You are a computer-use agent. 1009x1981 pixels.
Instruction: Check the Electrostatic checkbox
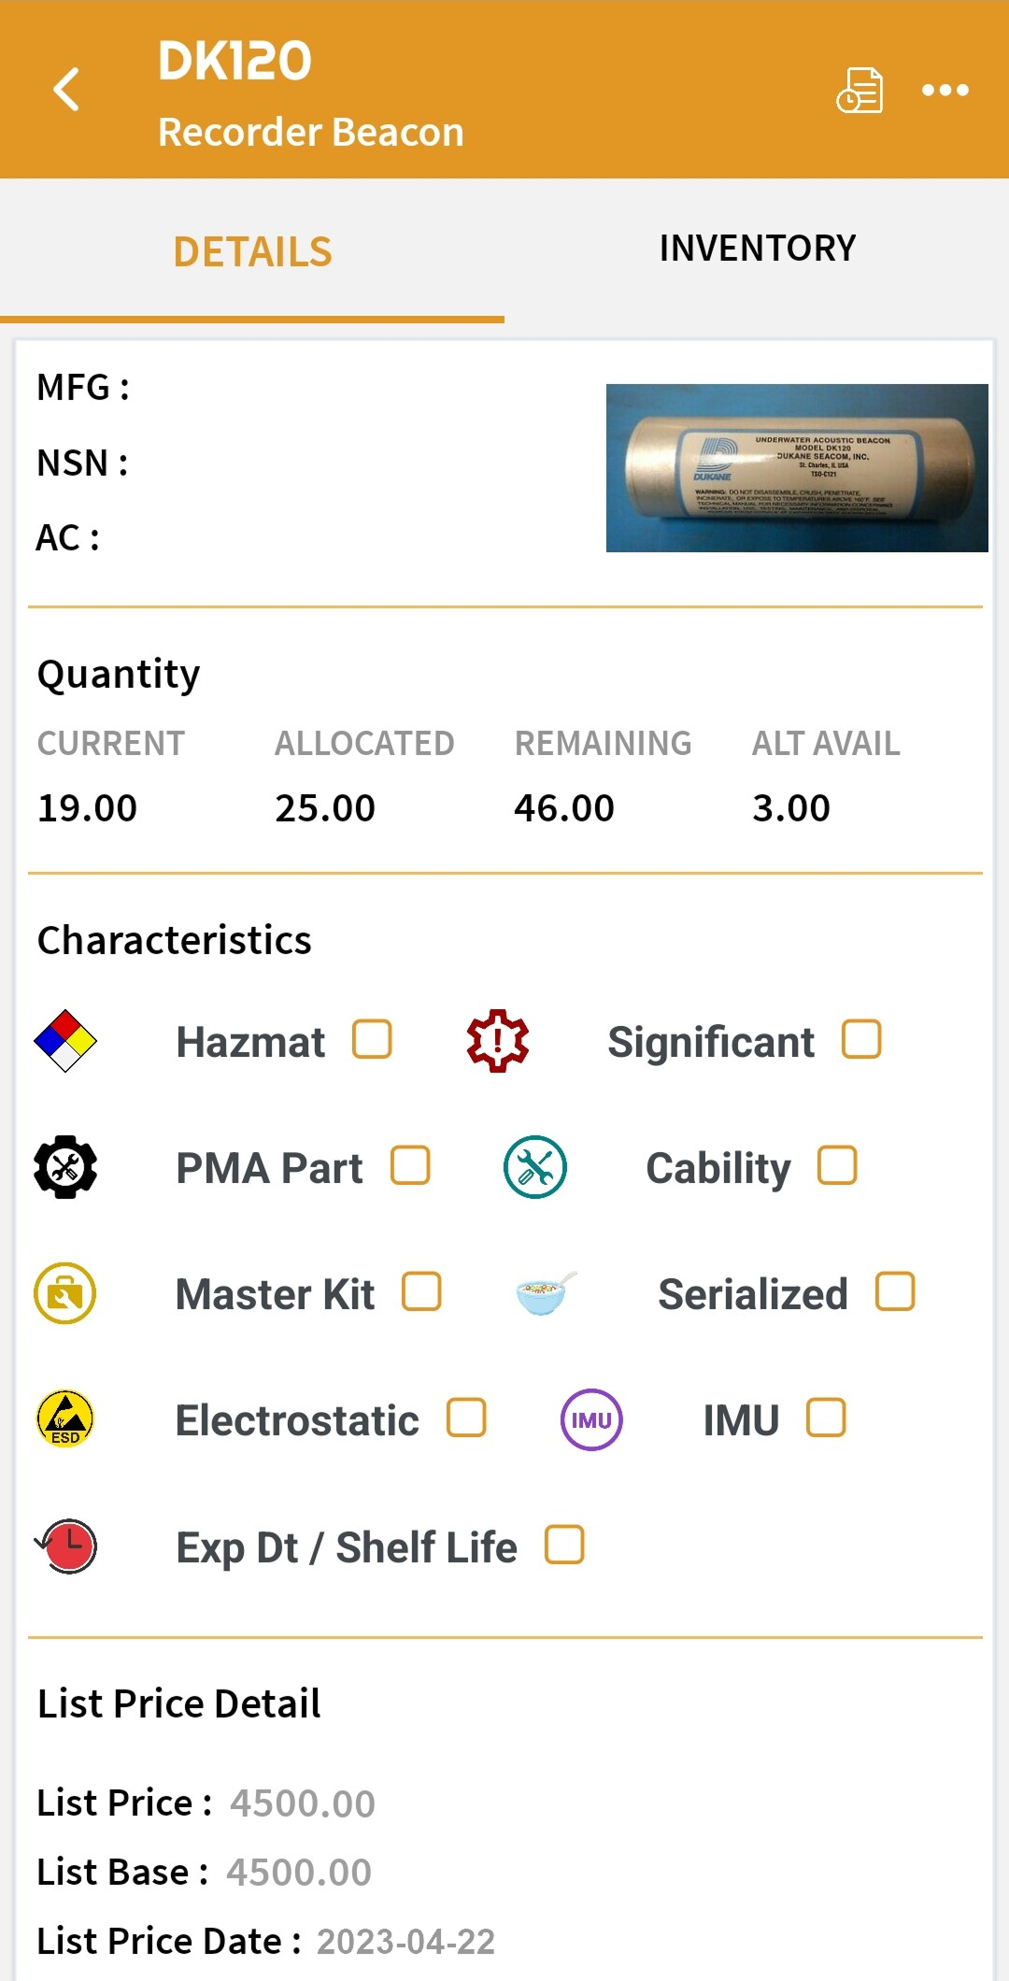click(466, 1418)
